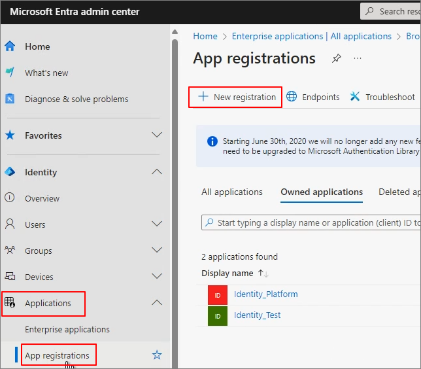Open Enterprise applications | All applications breadcrumb
The height and width of the screenshot is (369, 421).
pos(312,36)
